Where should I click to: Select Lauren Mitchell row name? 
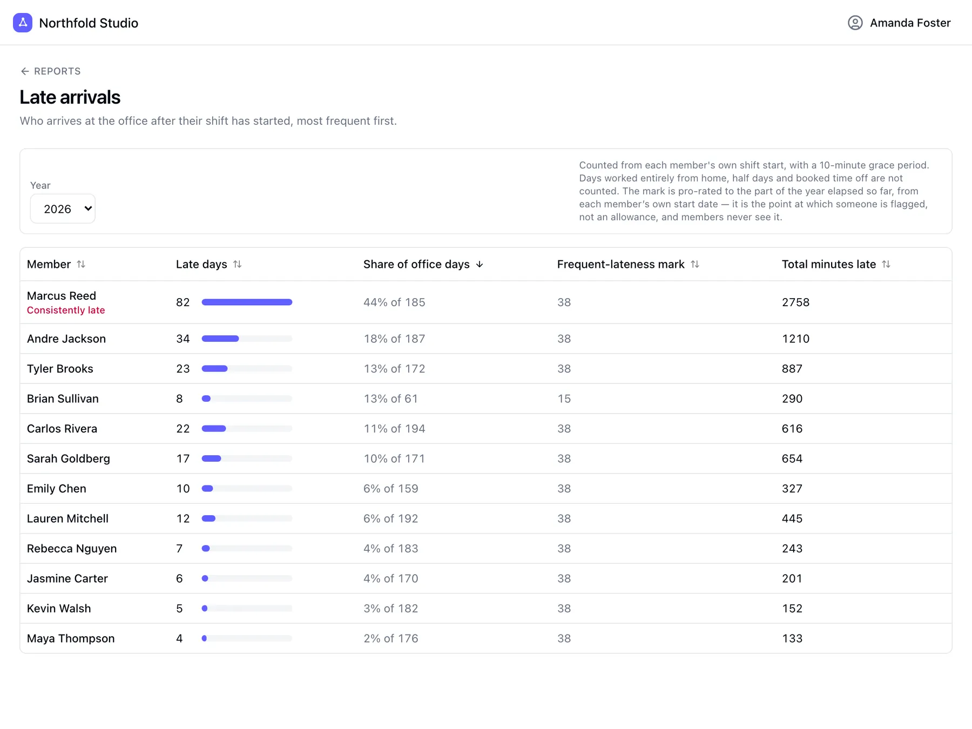pos(67,518)
